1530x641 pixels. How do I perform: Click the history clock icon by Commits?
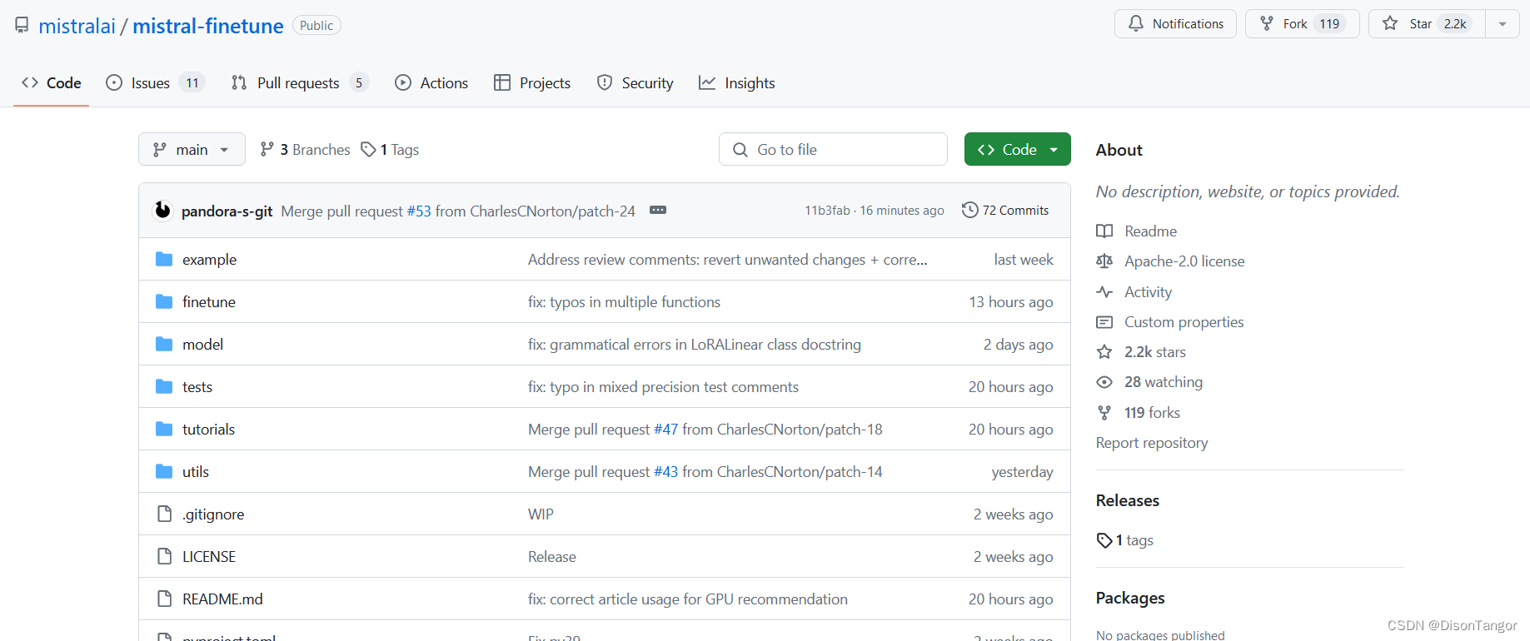tap(969, 210)
